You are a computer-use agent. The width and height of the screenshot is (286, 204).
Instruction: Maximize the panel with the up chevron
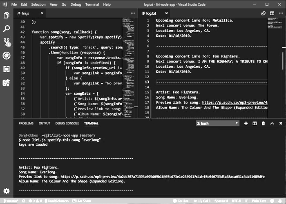pyautogui.click(x=272, y=123)
